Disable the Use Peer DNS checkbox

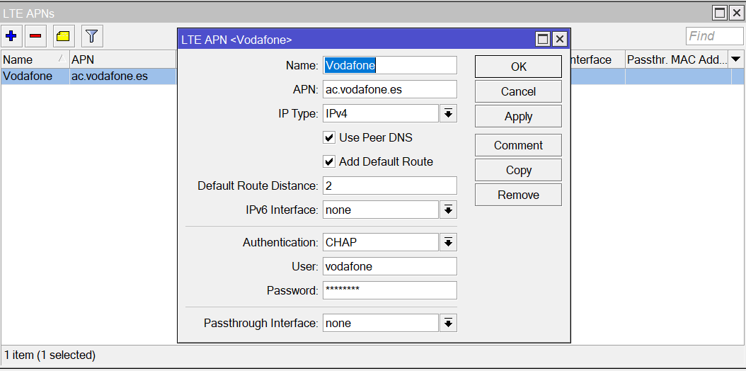coord(329,137)
